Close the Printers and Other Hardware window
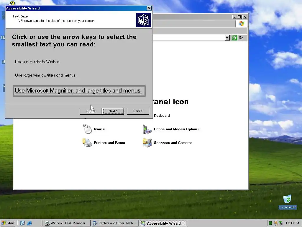 [244, 17]
